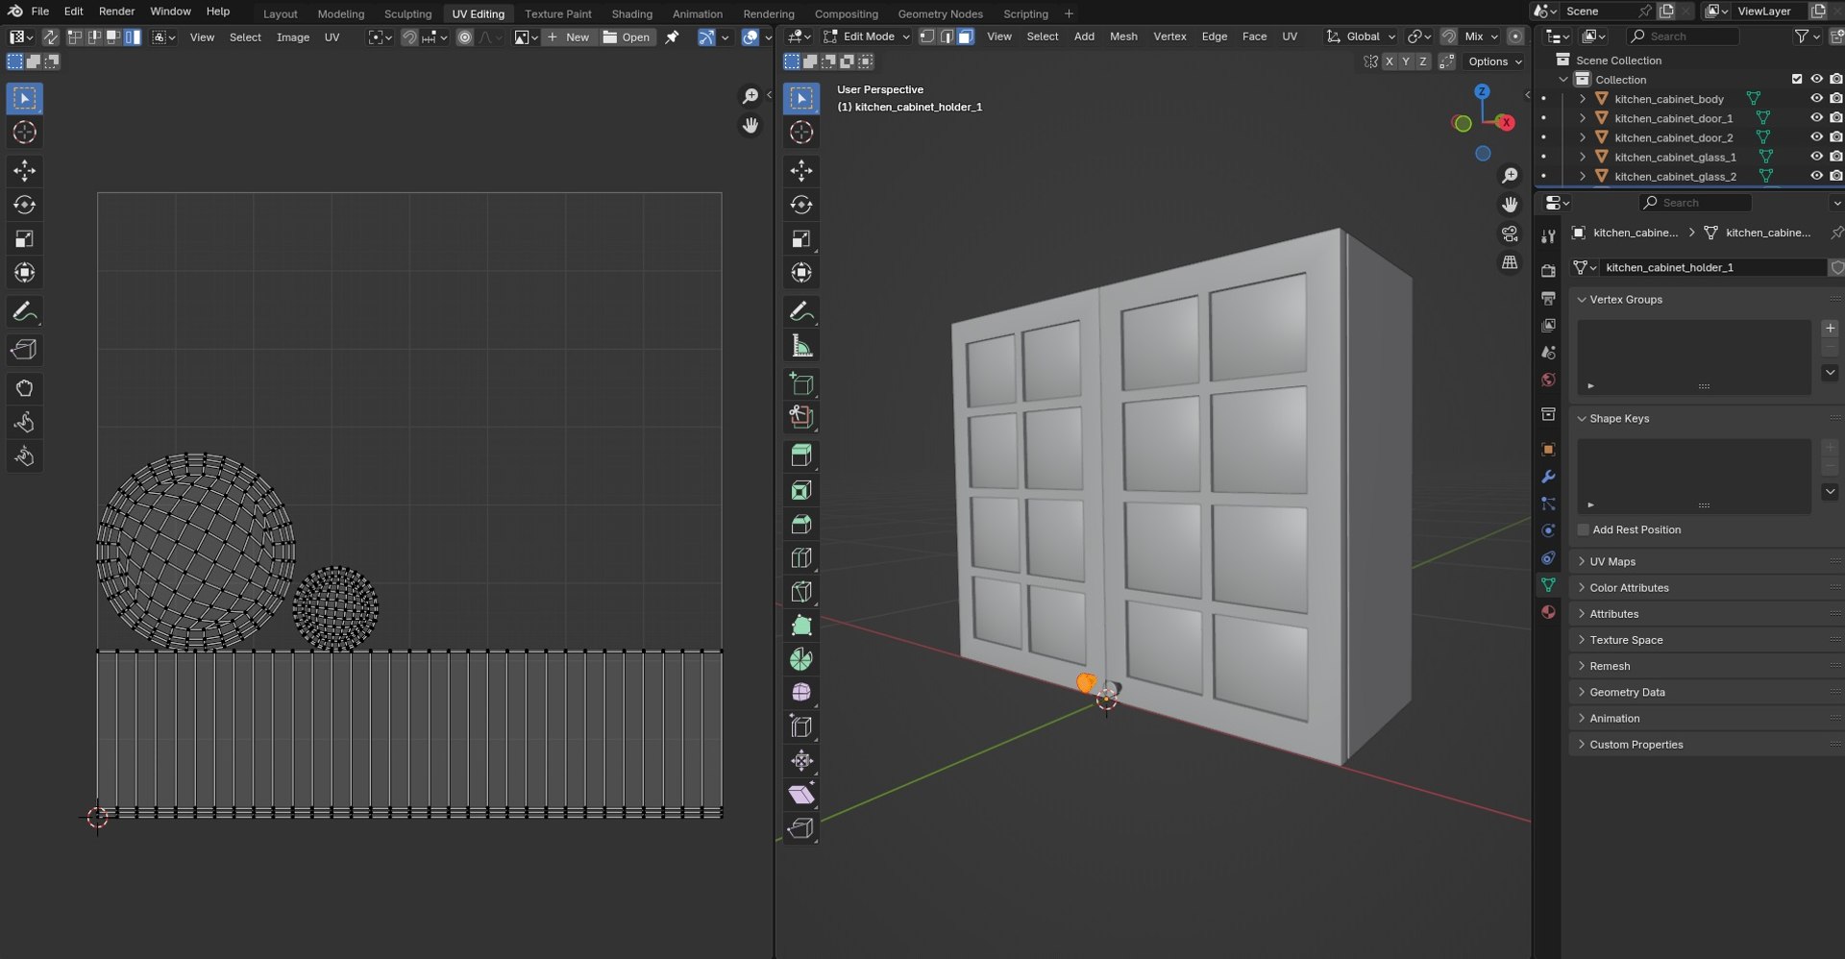The height and width of the screenshot is (959, 1845).
Task: Select the Add Cube tool
Action: pyautogui.click(x=801, y=384)
